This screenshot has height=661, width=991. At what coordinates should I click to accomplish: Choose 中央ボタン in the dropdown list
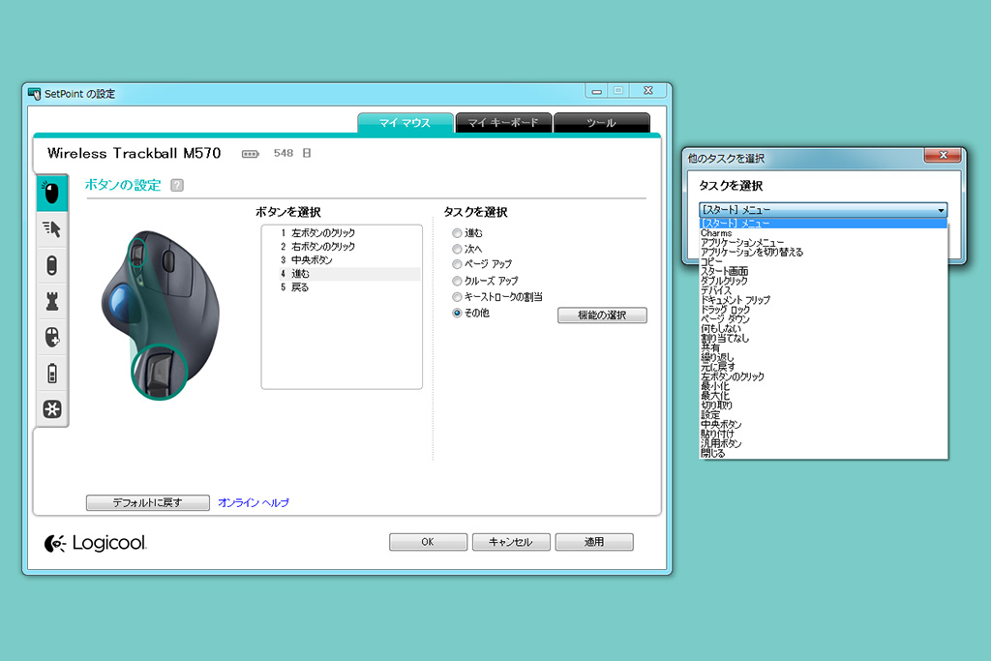click(824, 425)
